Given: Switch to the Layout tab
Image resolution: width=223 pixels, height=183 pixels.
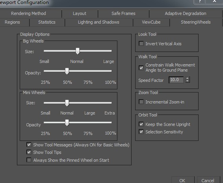Looking at the screenshot, I should point(80,13).
